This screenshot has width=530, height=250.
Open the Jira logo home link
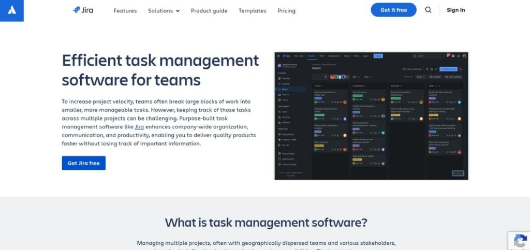83,10
